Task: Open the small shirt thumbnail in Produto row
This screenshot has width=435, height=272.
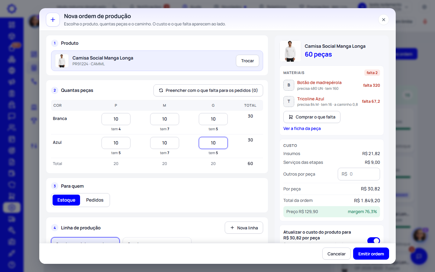Action: point(62,61)
